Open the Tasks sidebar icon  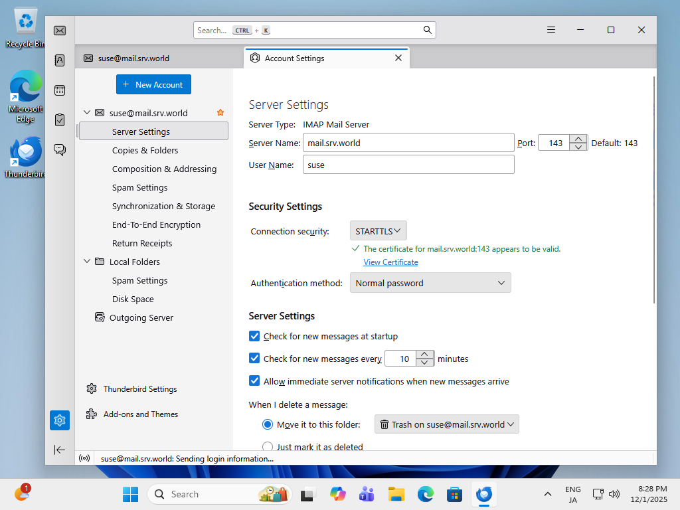coord(60,120)
